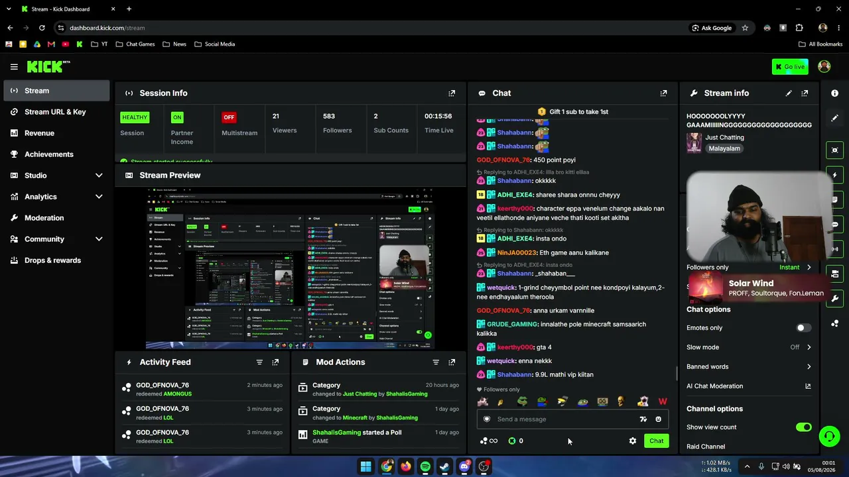Image resolution: width=849 pixels, height=477 pixels.
Task: Click the Stream Preview thumbnail
Action: click(x=290, y=268)
